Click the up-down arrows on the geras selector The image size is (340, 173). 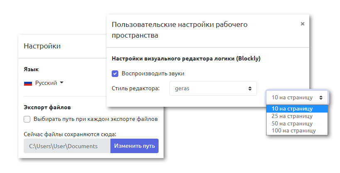point(249,89)
